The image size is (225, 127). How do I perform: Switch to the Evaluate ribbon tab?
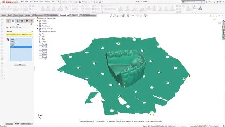pyautogui.click(x=27, y=15)
